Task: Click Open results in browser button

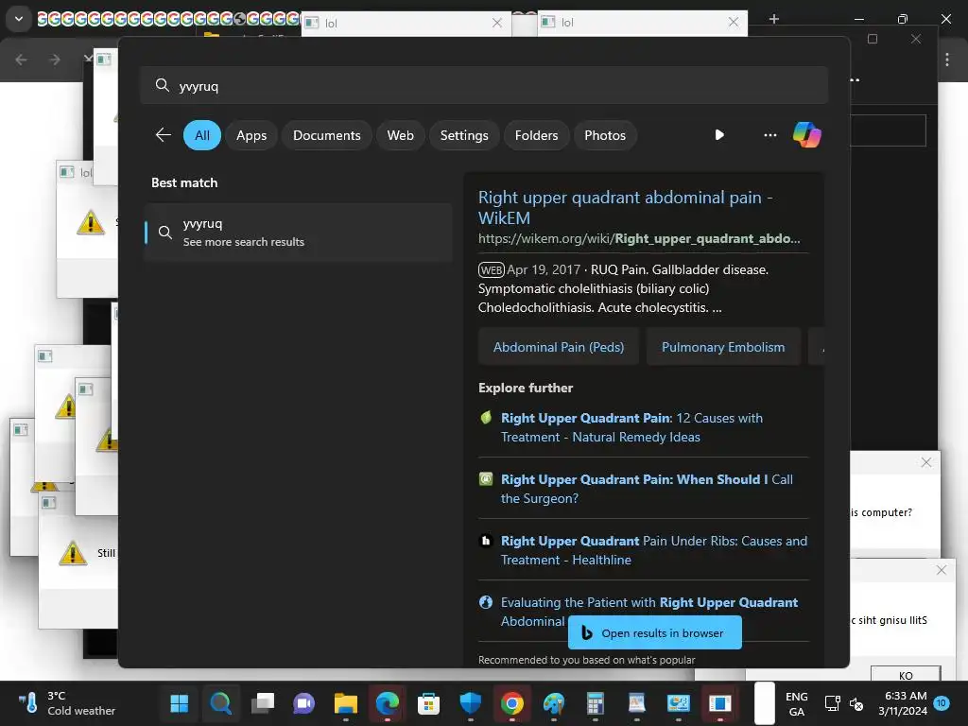Action: click(x=654, y=632)
